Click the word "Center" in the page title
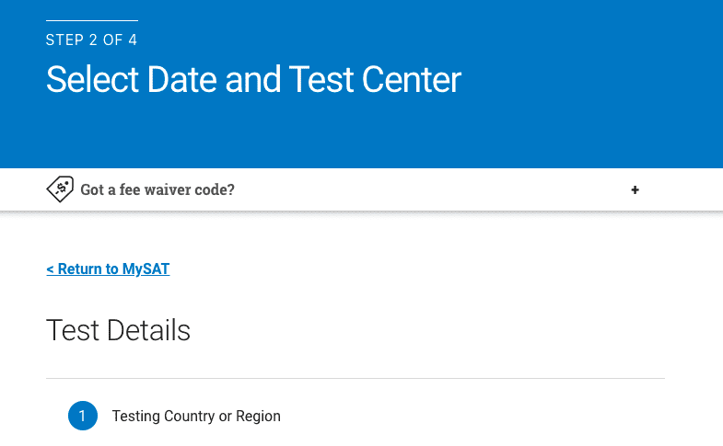Image resolution: width=723 pixels, height=446 pixels. coord(412,79)
